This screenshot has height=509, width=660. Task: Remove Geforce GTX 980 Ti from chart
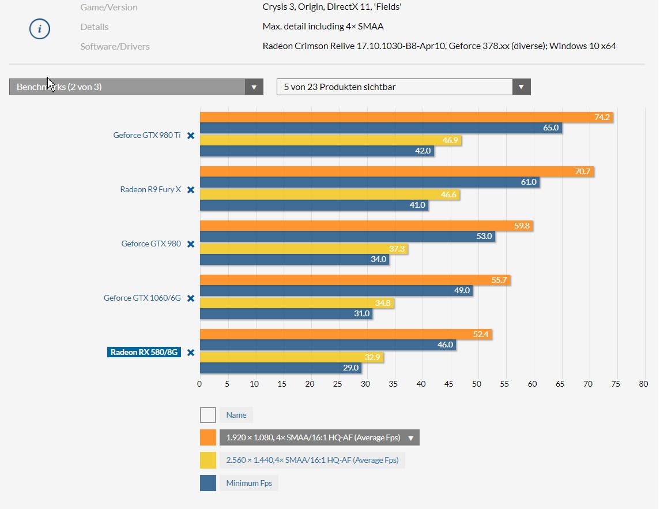(x=191, y=136)
